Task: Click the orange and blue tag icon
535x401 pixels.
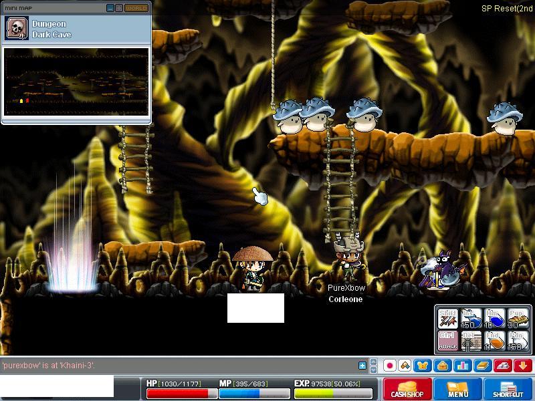Action: tap(405, 366)
